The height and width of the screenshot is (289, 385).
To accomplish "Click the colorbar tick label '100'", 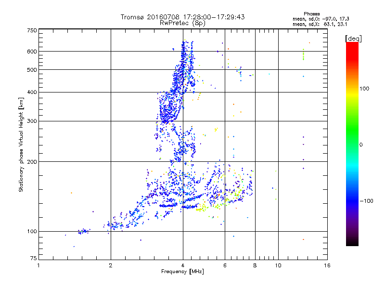I will [x=364, y=89].
